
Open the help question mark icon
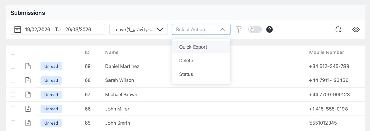coord(269,30)
